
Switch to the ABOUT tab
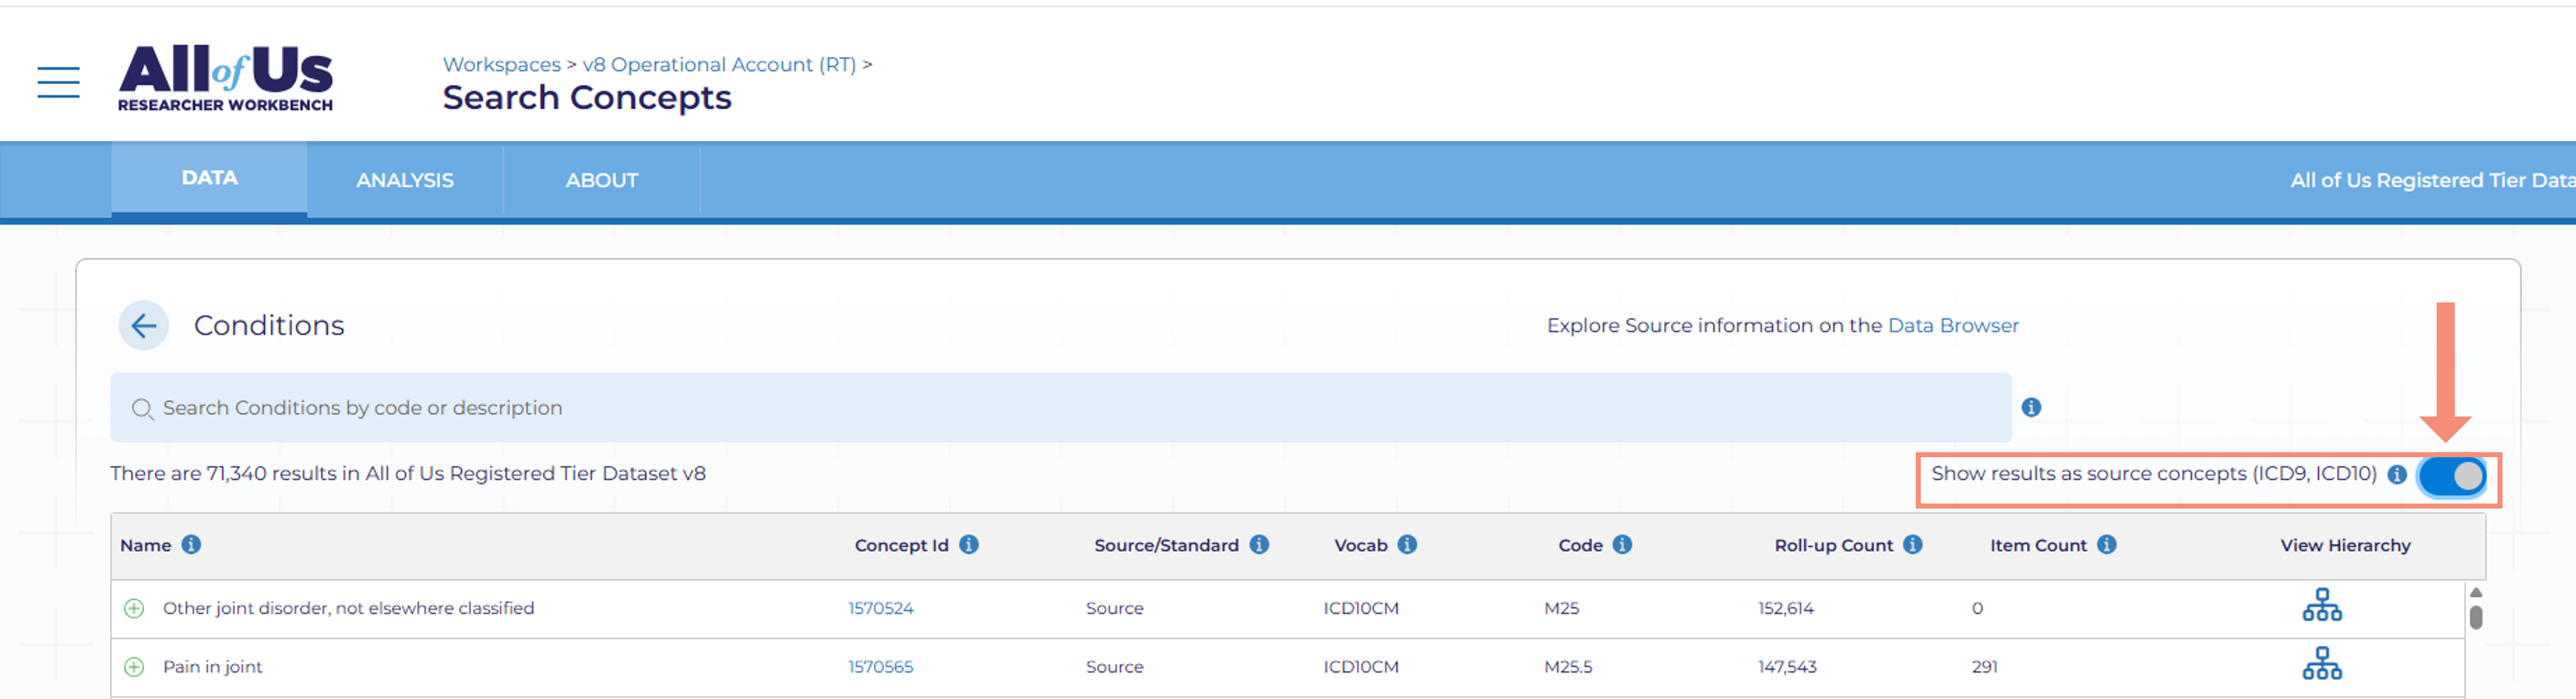click(601, 180)
